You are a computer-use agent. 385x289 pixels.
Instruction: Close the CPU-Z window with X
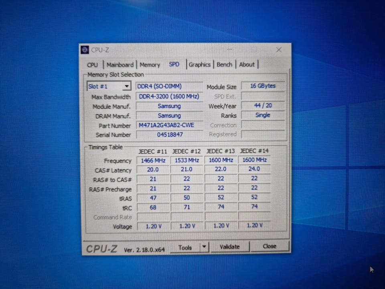pos(279,50)
